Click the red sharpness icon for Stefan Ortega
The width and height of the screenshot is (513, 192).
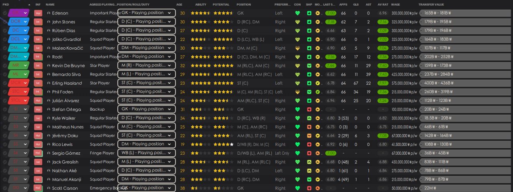[309, 109]
